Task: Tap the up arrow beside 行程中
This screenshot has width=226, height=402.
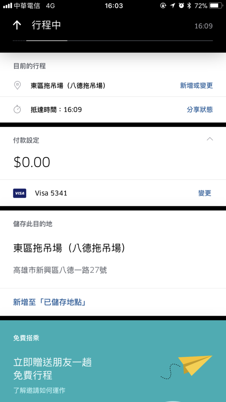Action: click(17, 25)
